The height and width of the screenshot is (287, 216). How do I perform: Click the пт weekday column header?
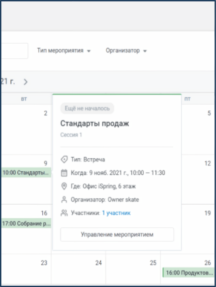point(187,99)
